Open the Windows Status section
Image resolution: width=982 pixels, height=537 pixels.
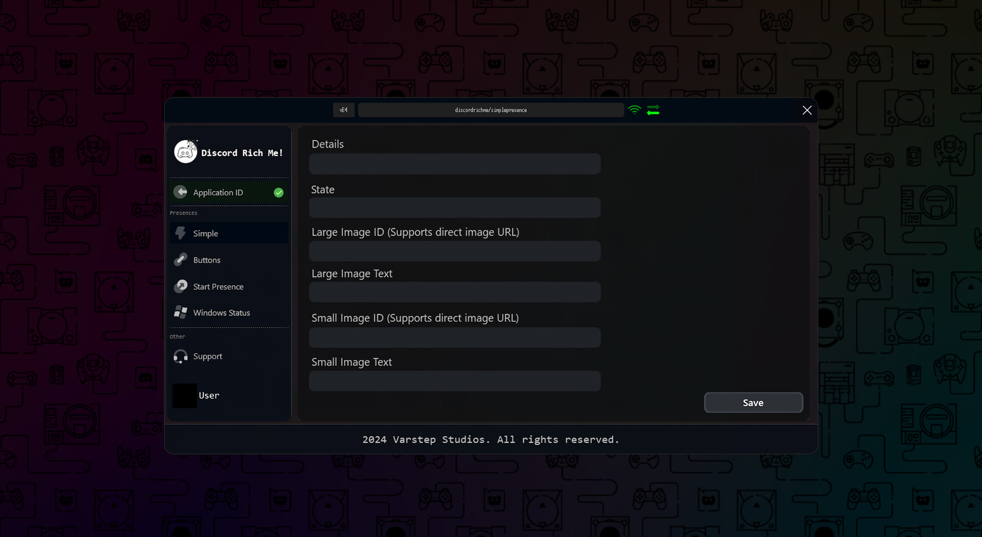coord(221,313)
